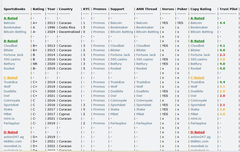Open 500.casino link in SportsBooks column
The height and width of the screenshot is (152, 240).
[x=12, y=59]
